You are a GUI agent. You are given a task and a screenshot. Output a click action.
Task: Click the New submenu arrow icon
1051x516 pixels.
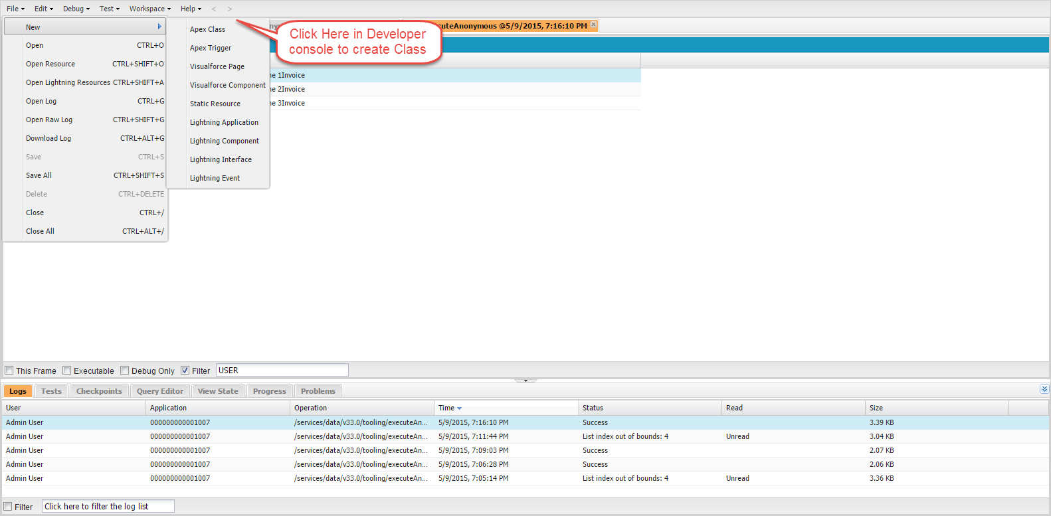[x=159, y=27]
